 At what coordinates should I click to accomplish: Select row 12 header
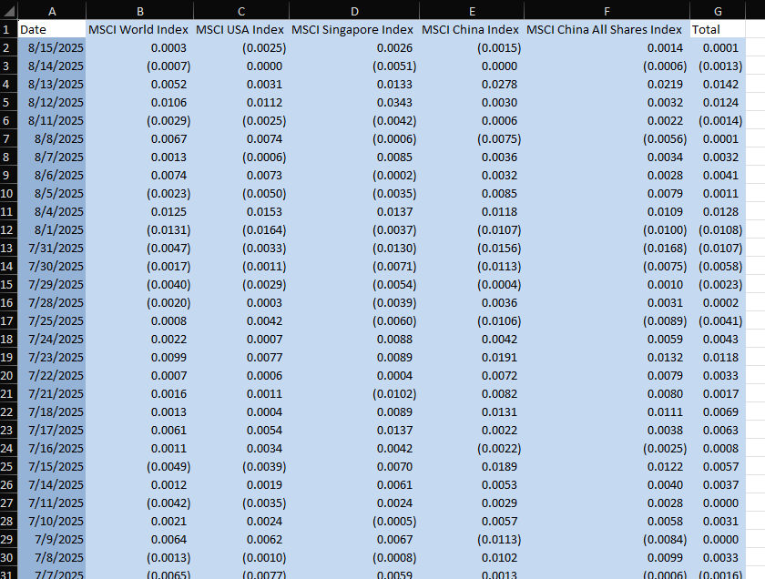[x=8, y=229]
